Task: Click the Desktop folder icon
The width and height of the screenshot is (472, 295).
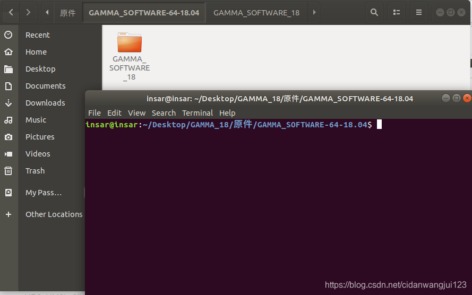Action: pos(8,69)
